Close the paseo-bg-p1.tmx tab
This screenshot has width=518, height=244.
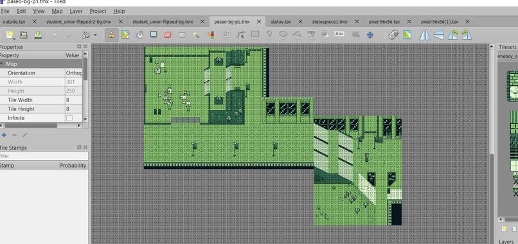pos(259,21)
